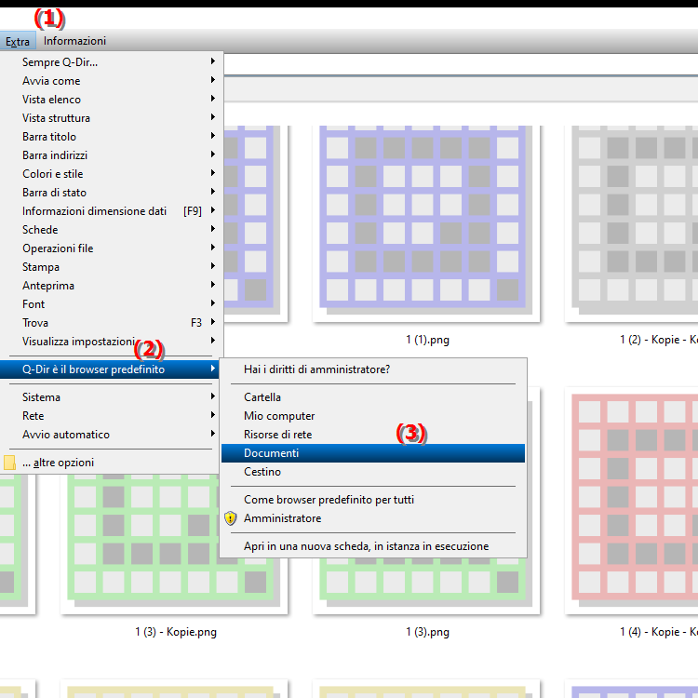Expand Barra indirizzi submenu
Image resolution: width=698 pixels, height=698 pixels.
[x=111, y=155]
